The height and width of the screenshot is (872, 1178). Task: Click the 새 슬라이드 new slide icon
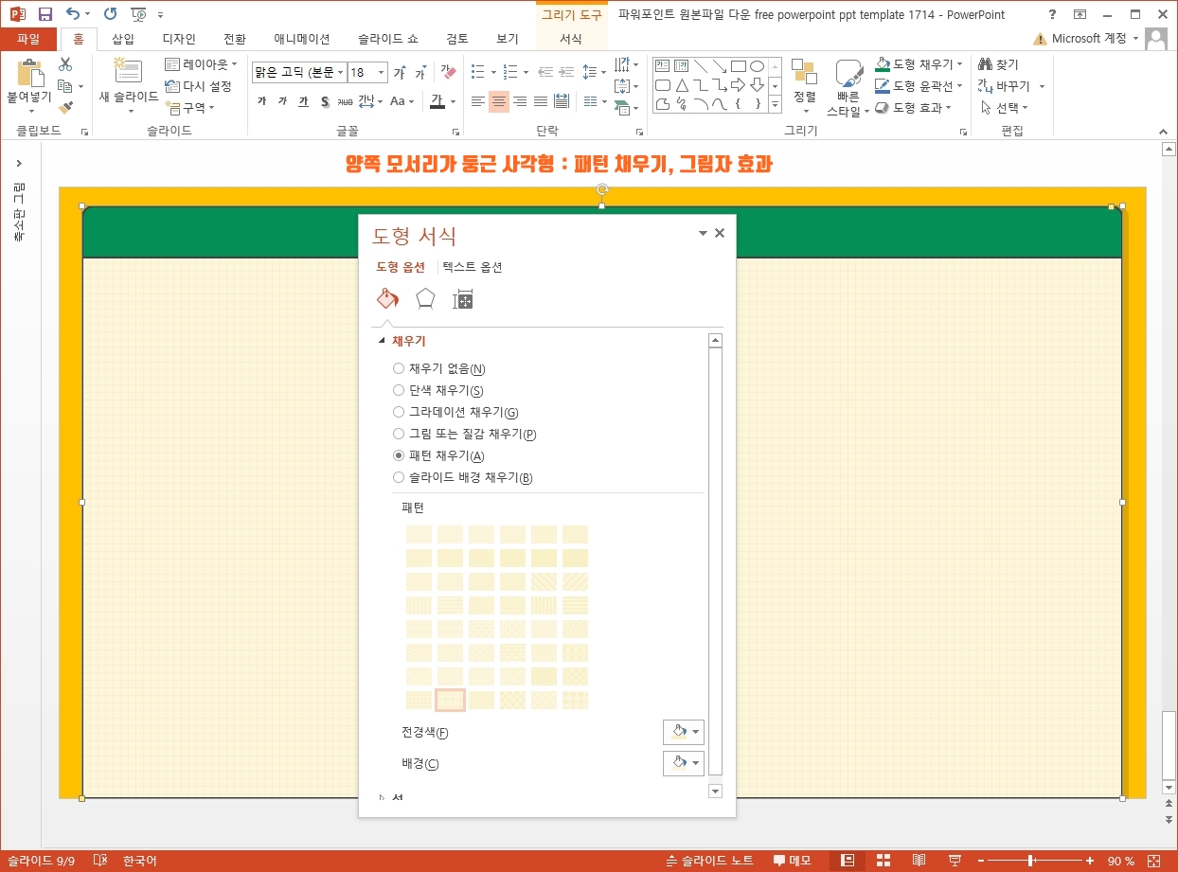(x=128, y=71)
